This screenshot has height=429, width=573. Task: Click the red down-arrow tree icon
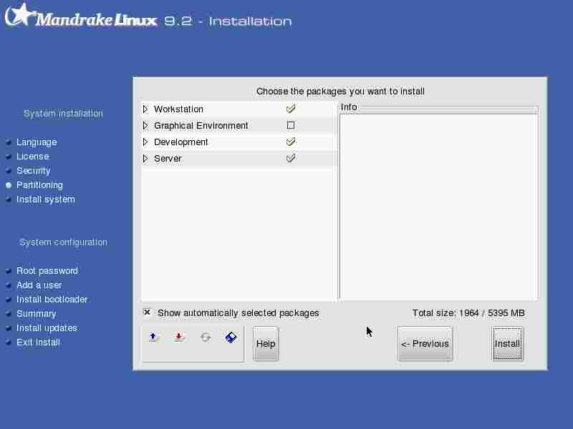point(178,337)
